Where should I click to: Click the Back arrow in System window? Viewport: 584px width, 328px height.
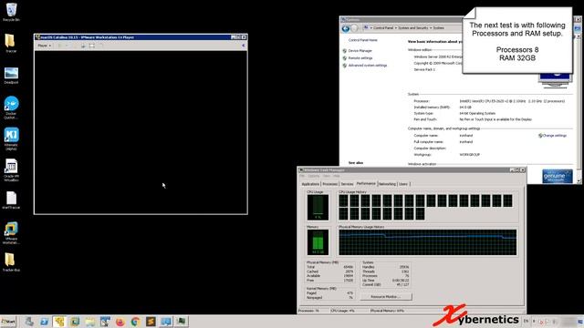(x=346, y=28)
